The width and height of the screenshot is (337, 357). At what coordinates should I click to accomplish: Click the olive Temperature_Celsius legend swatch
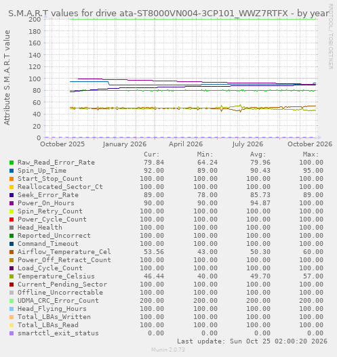coord(12,276)
